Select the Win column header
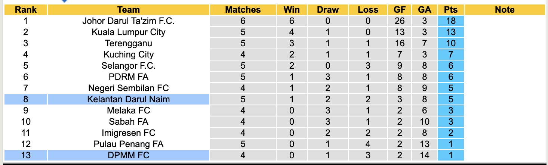 coord(292,10)
